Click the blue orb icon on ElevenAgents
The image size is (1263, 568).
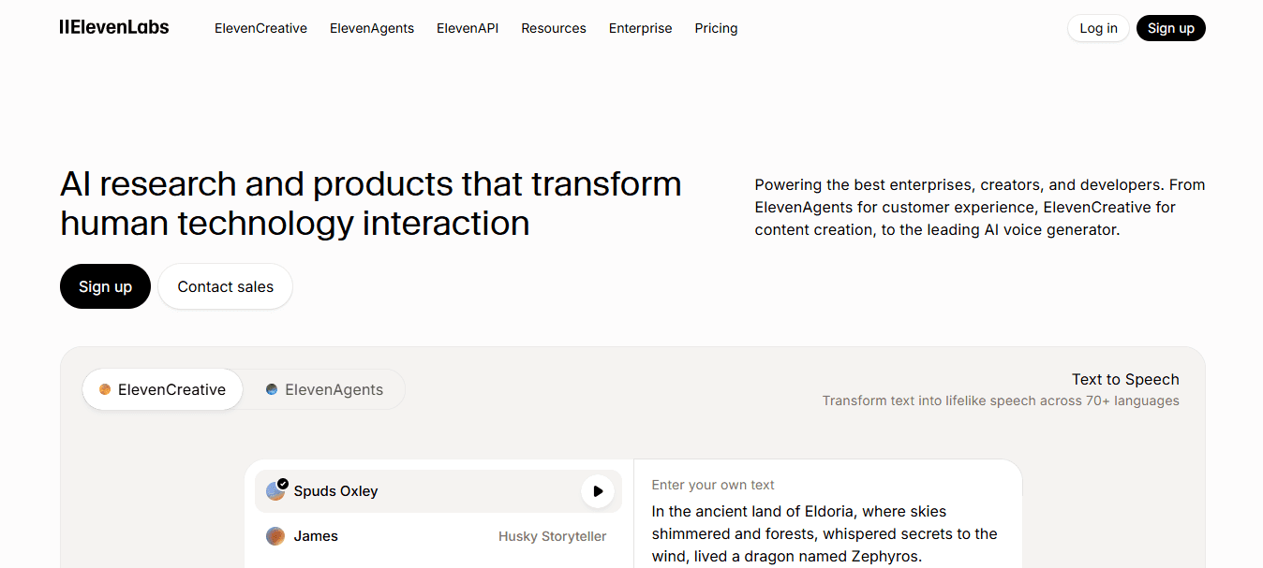(272, 389)
